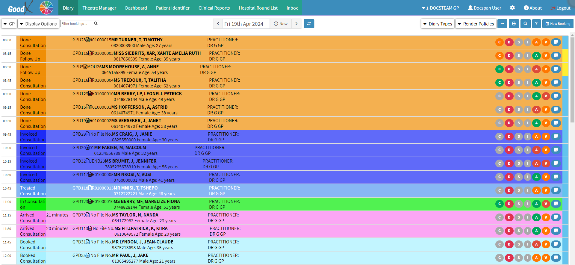This screenshot has height=265, width=575.
Task: Open the question mark help button
Action: click(x=536, y=24)
